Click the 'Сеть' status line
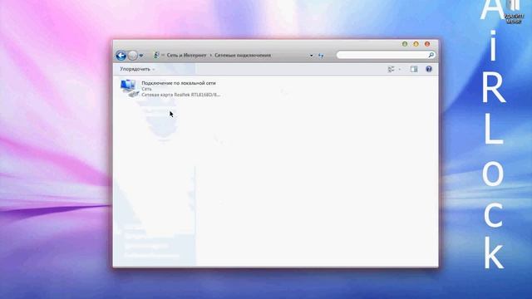 [x=146, y=89]
